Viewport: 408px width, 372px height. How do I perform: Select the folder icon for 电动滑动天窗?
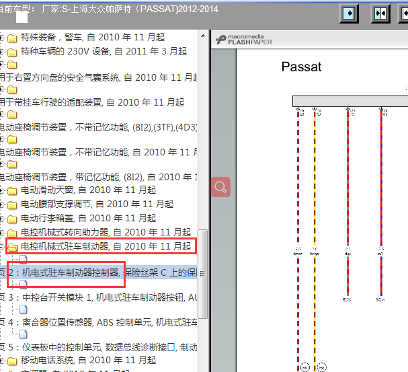tap(12, 191)
